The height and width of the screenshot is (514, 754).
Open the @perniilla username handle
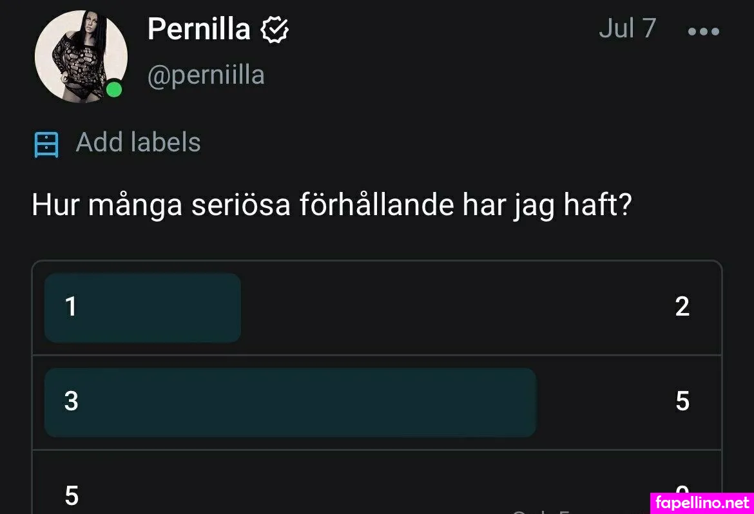(x=206, y=75)
